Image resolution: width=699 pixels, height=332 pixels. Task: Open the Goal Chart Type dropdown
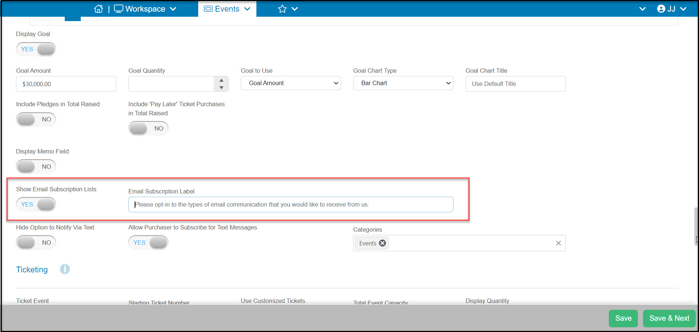403,83
